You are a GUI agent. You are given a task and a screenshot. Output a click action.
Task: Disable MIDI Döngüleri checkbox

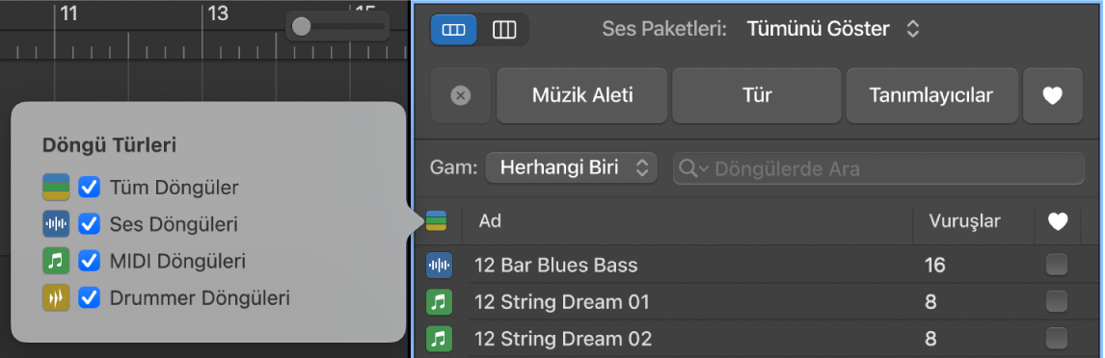tap(88, 261)
